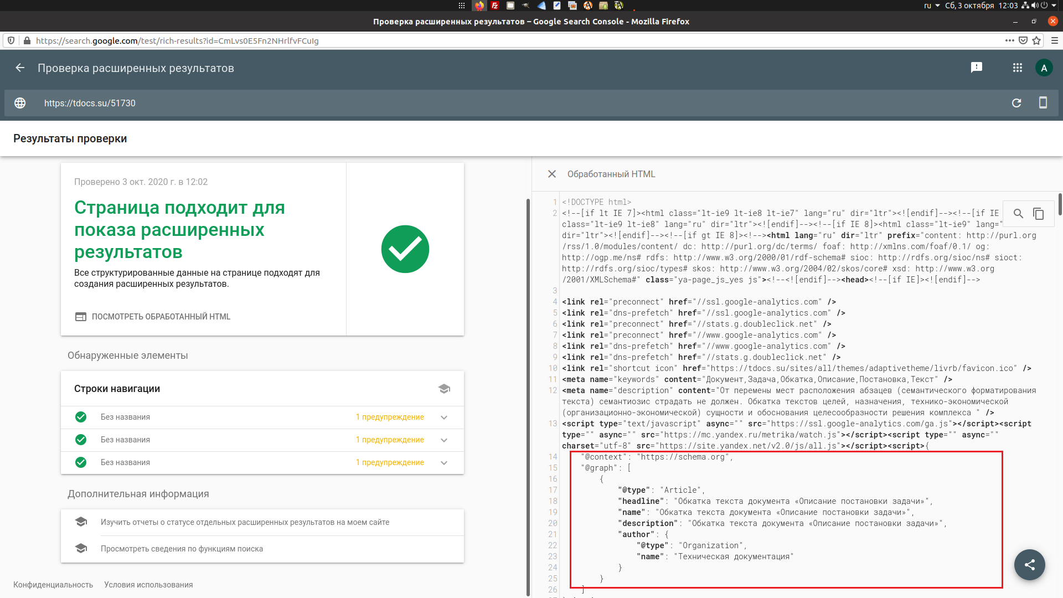Launch FileZilla from the top panel
The height and width of the screenshot is (598, 1063).
pyautogui.click(x=495, y=6)
